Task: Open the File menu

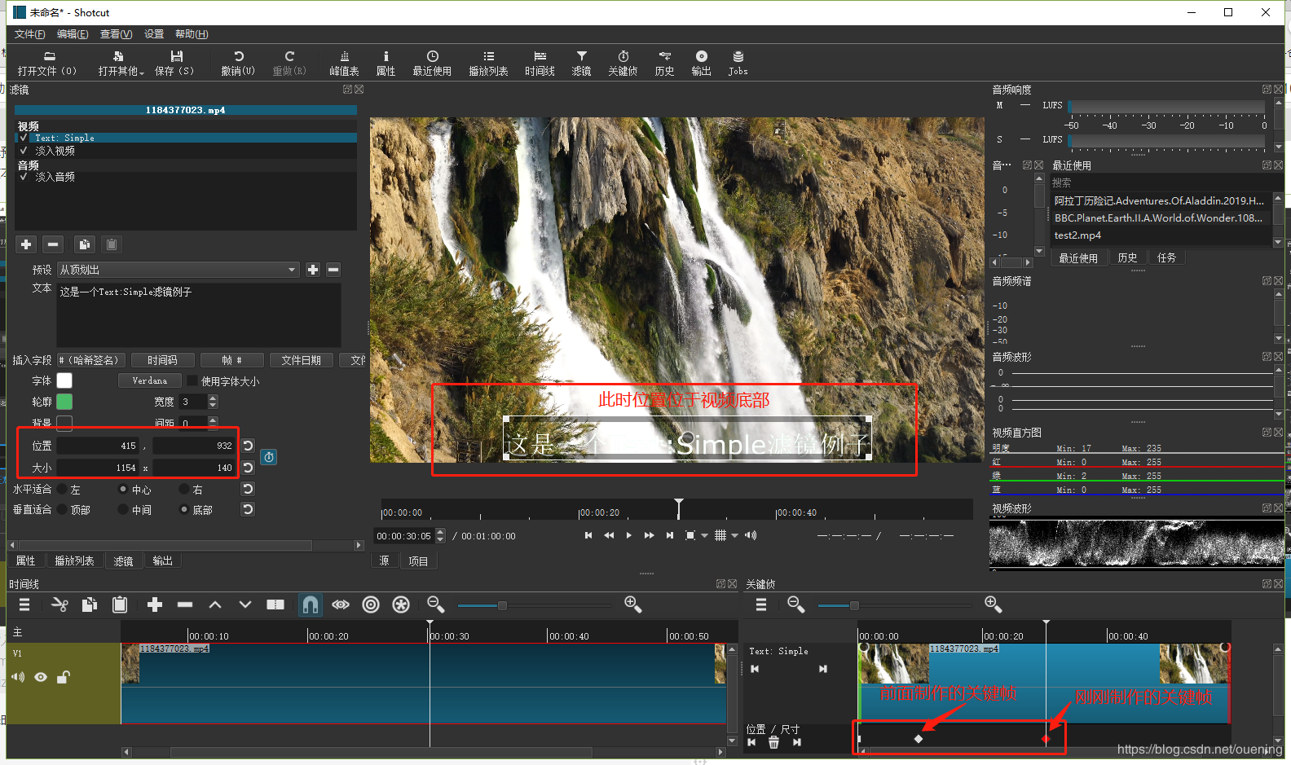Action: tap(29, 34)
